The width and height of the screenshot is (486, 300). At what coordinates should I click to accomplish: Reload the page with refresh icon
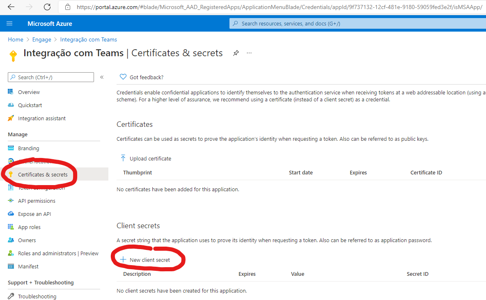pos(47,7)
